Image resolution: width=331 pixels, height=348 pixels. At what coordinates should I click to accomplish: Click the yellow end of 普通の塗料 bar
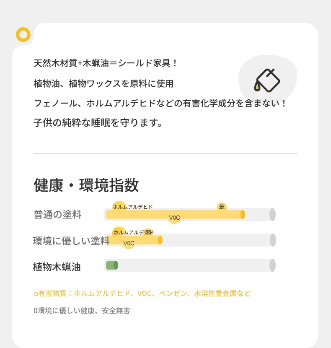tap(243, 215)
